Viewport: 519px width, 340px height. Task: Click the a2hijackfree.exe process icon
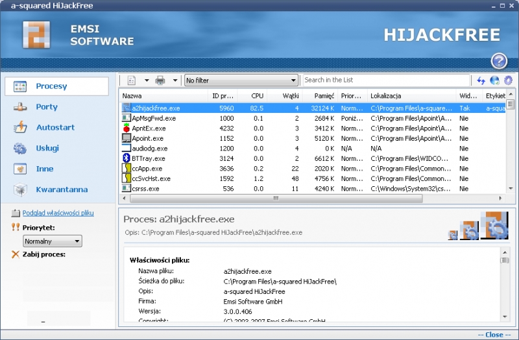[127, 108]
